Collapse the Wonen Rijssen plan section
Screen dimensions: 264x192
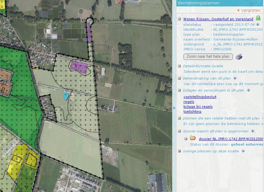pos(179,19)
